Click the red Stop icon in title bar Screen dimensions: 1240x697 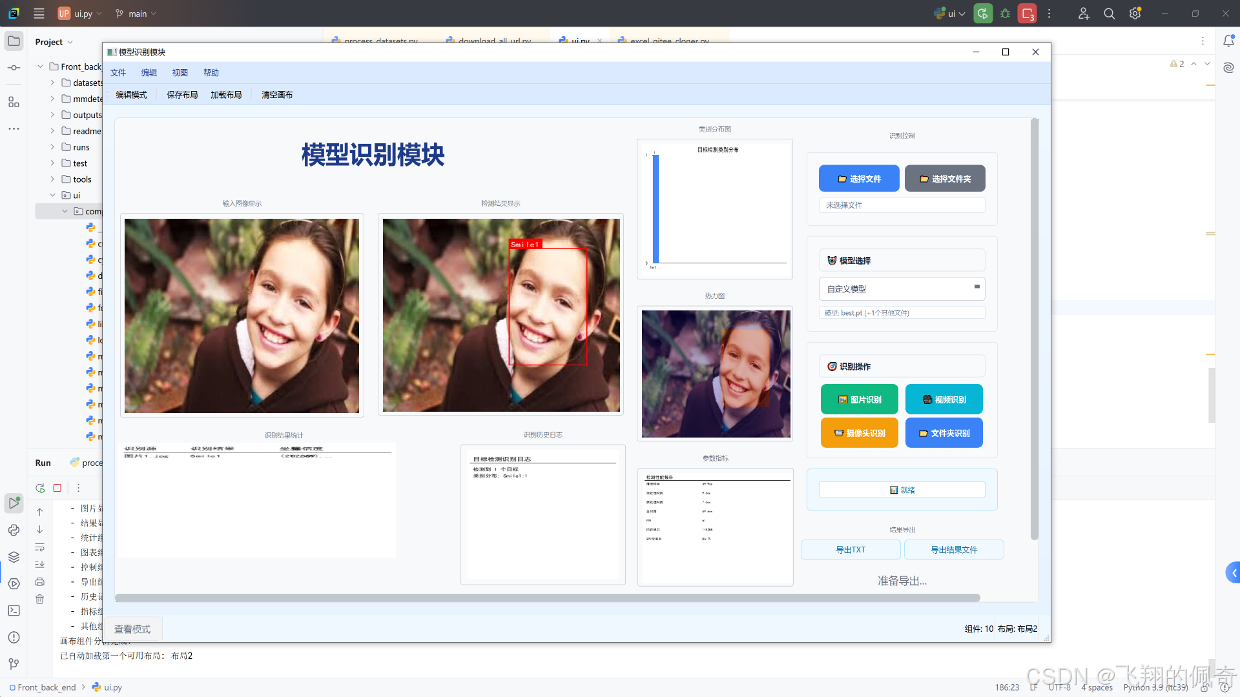(1027, 13)
